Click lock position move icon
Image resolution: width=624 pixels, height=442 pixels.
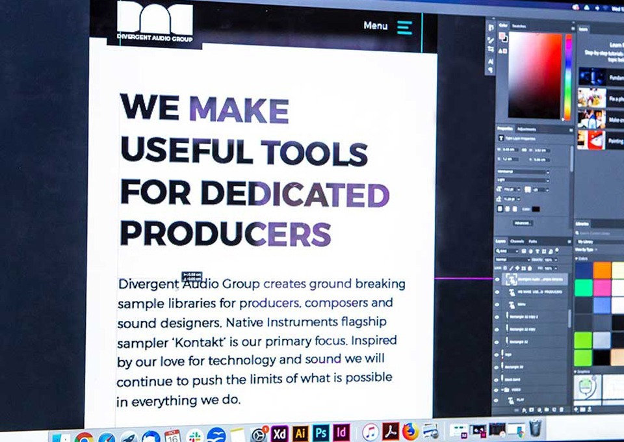tap(517, 268)
